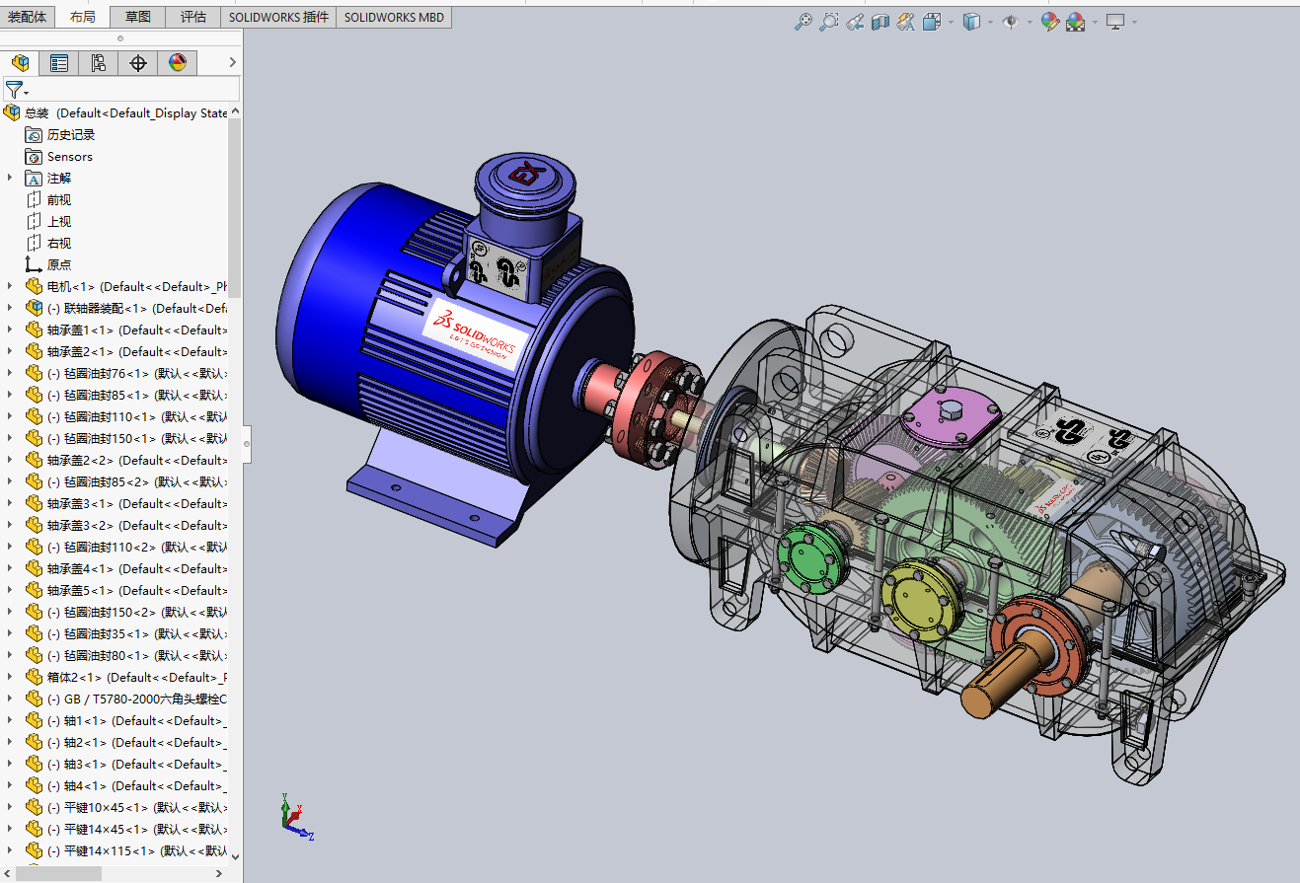This screenshot has height=883, width=1300.
Task: Open the PropertyManager panel tab
Action: [59, 63]
